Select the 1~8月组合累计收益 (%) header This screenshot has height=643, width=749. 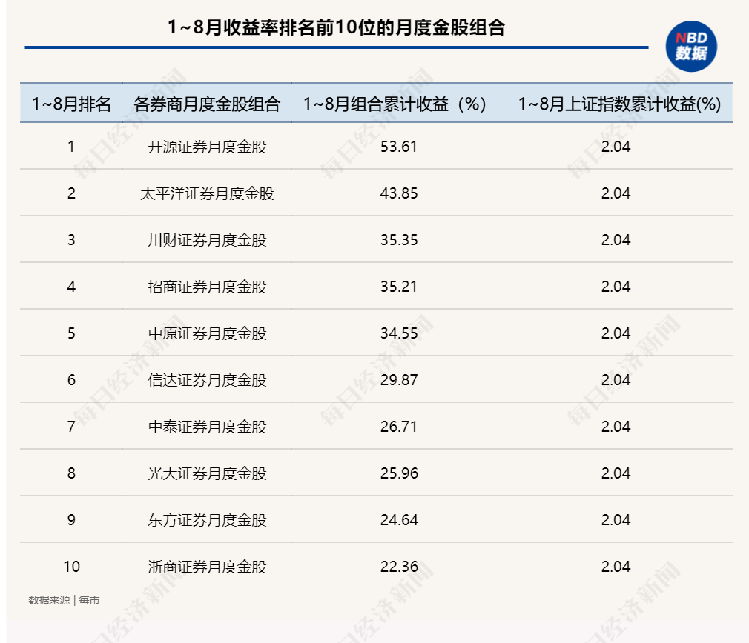point(395,104)
